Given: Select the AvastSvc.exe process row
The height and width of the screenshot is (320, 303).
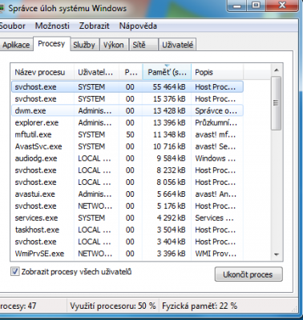Looking at the screenshot, I should coord(127,146).
